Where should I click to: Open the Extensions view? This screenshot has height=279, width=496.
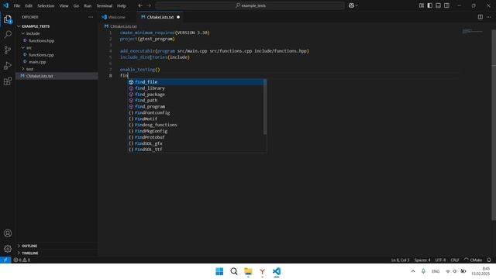8,81
